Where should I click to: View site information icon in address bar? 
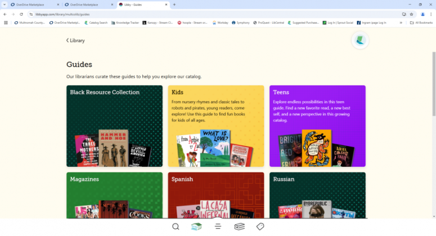click(31, 14)
